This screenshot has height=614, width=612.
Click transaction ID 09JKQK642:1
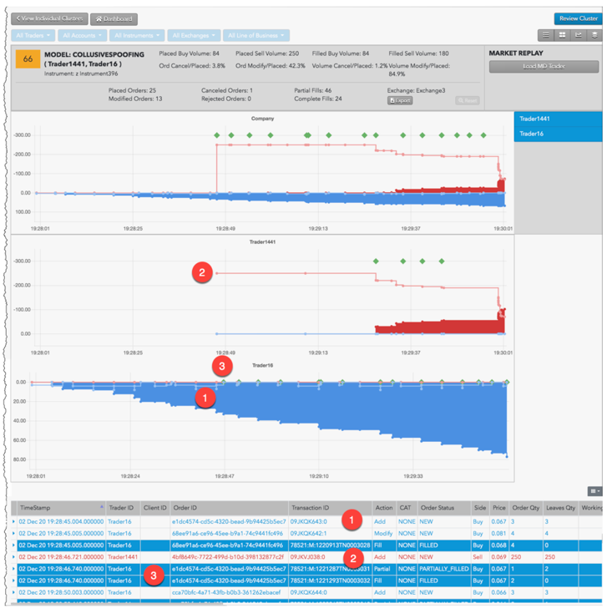[x=308, y=533]
